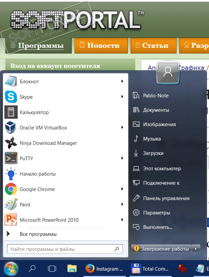Open the Paint palette icon
Viewport: 209px width, 277px height.
click(11, 204)
